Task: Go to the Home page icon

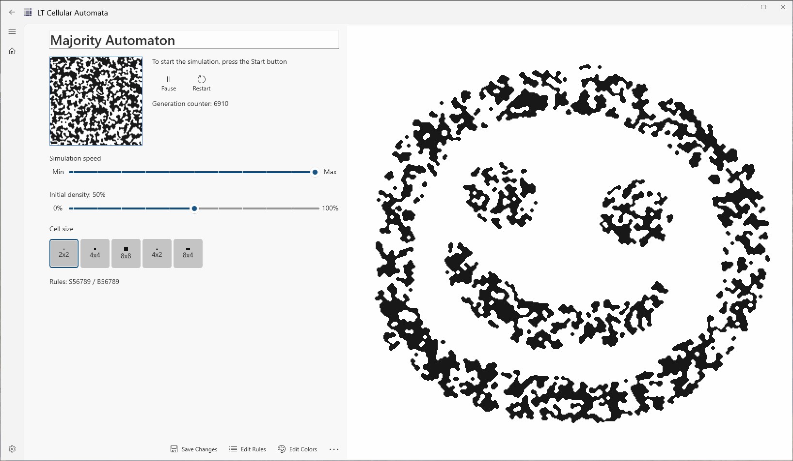Action: click(12, 51)
